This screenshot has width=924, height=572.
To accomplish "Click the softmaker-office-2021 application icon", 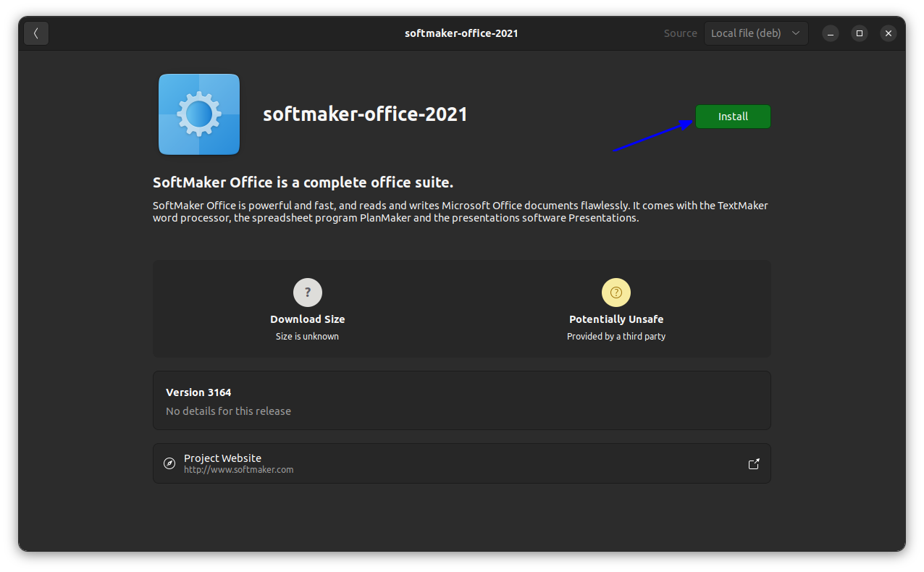I will coord(198,114).
